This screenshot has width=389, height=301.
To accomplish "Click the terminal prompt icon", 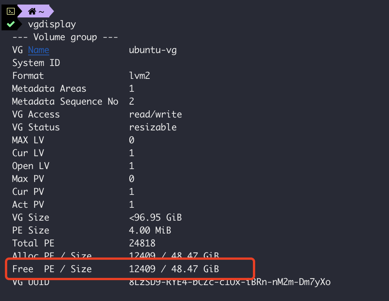I will [x=11, y=11].
